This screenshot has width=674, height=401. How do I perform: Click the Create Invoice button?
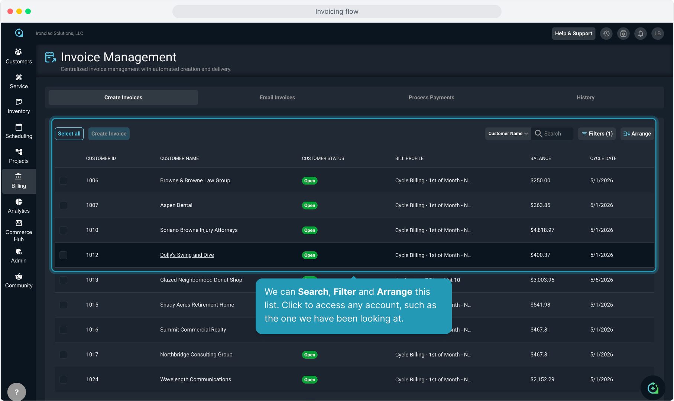[x=109, y=134]
